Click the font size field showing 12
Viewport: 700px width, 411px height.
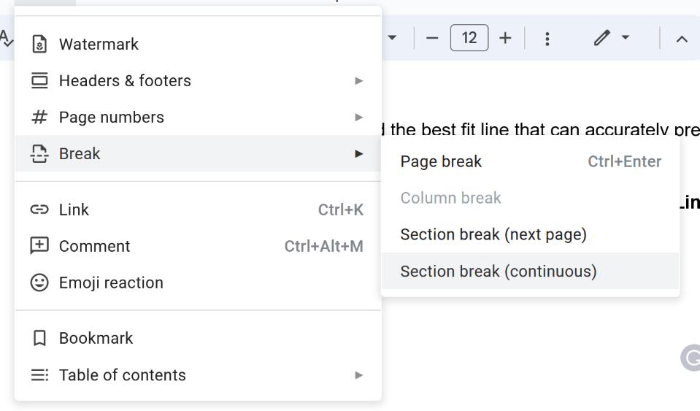469,38
